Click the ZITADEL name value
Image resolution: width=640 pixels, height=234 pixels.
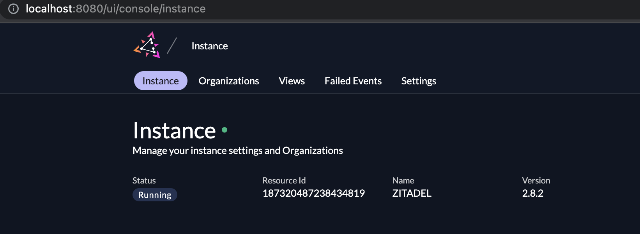(x=412, y=193)
